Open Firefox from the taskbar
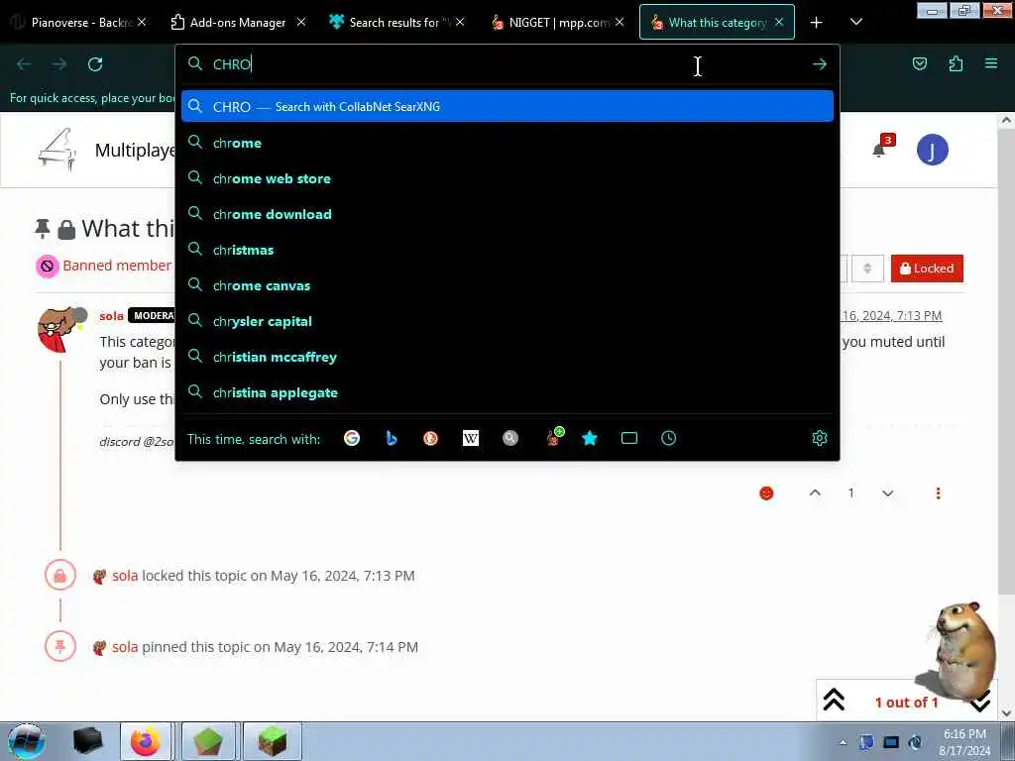1015x761 pixels. pyautogui.click(x=145, y=741)
